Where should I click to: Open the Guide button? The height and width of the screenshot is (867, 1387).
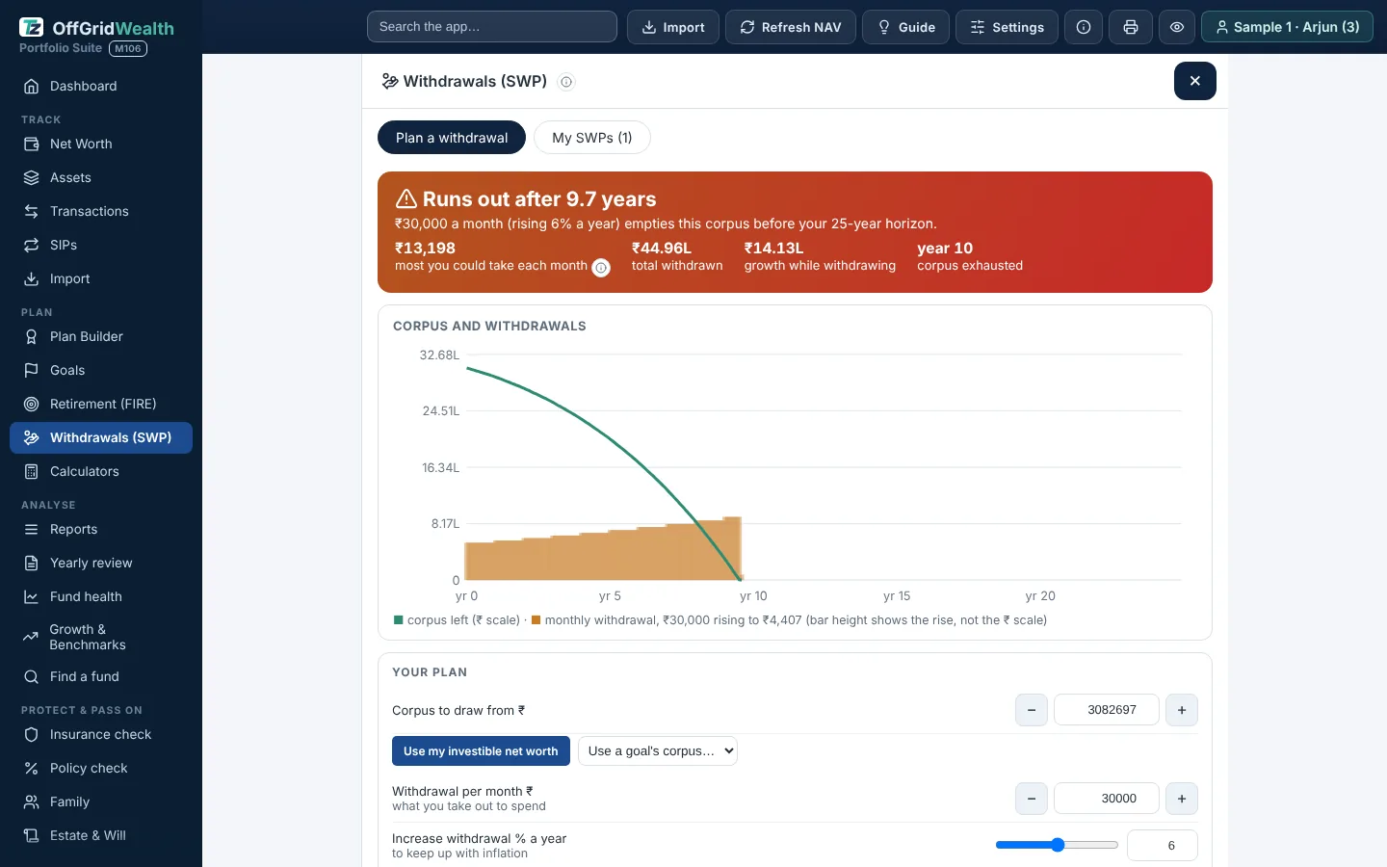[x=905, y=27]
